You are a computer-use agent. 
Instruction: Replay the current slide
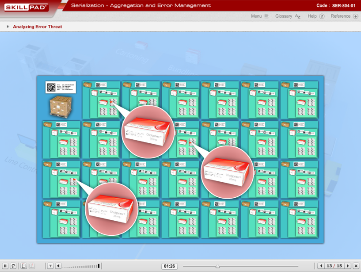pyautogui.click(x=13, y=266)
